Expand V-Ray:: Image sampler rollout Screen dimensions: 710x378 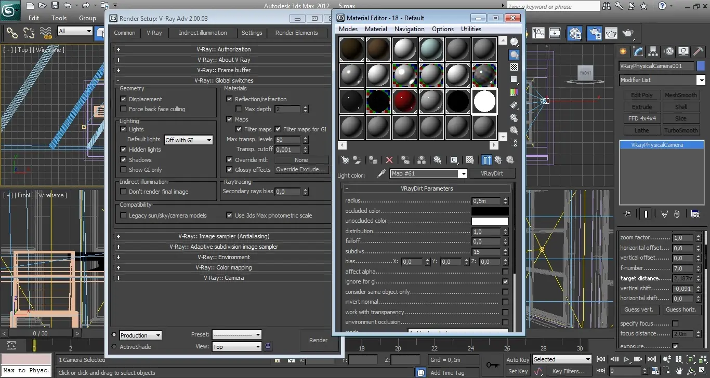223,236
